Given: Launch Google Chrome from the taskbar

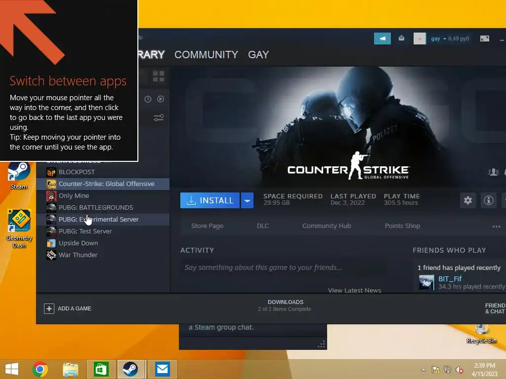Looking at the screenshot, I should 40,369.
